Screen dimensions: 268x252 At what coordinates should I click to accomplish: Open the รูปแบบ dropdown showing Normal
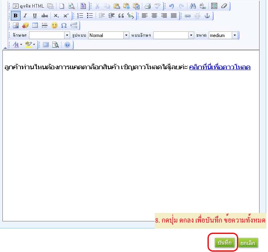(109, 35)
